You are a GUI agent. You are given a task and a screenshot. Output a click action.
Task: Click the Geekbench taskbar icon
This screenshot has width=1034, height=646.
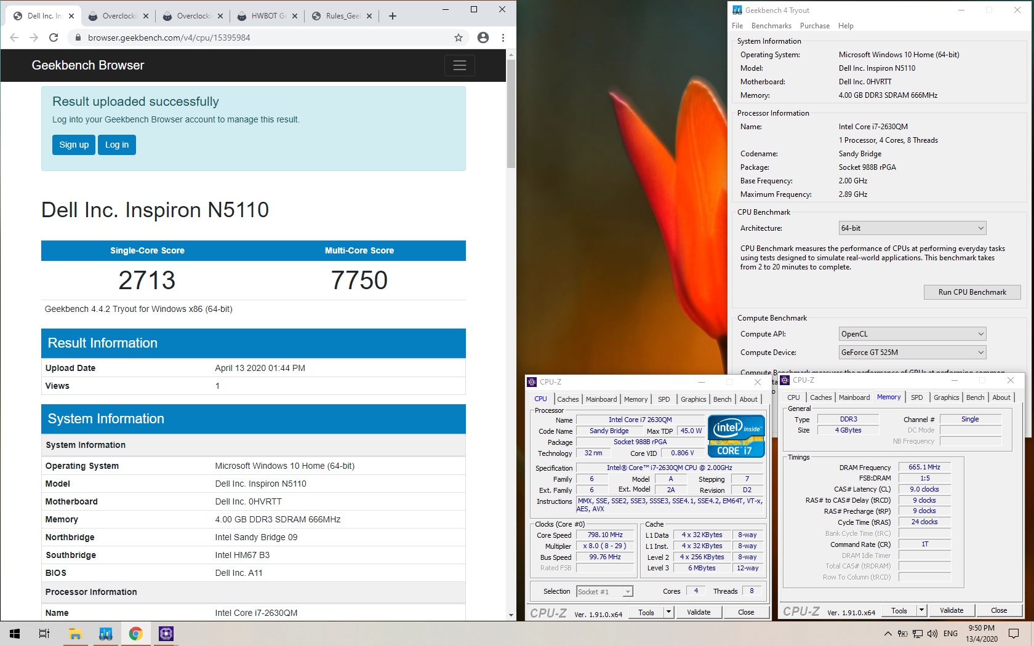point(105,634)
